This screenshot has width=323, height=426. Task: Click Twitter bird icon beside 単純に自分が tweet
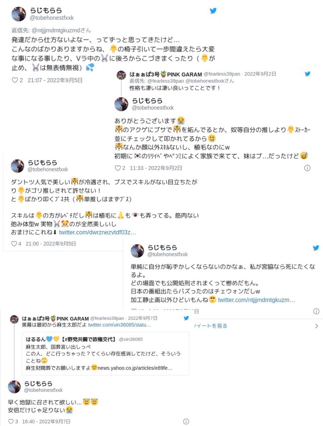click(316, 248)
